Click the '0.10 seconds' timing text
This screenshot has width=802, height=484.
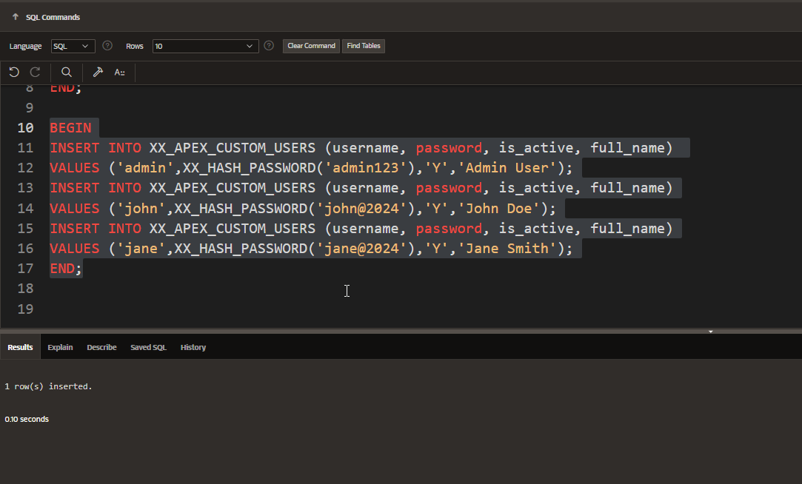coord(27,419)
